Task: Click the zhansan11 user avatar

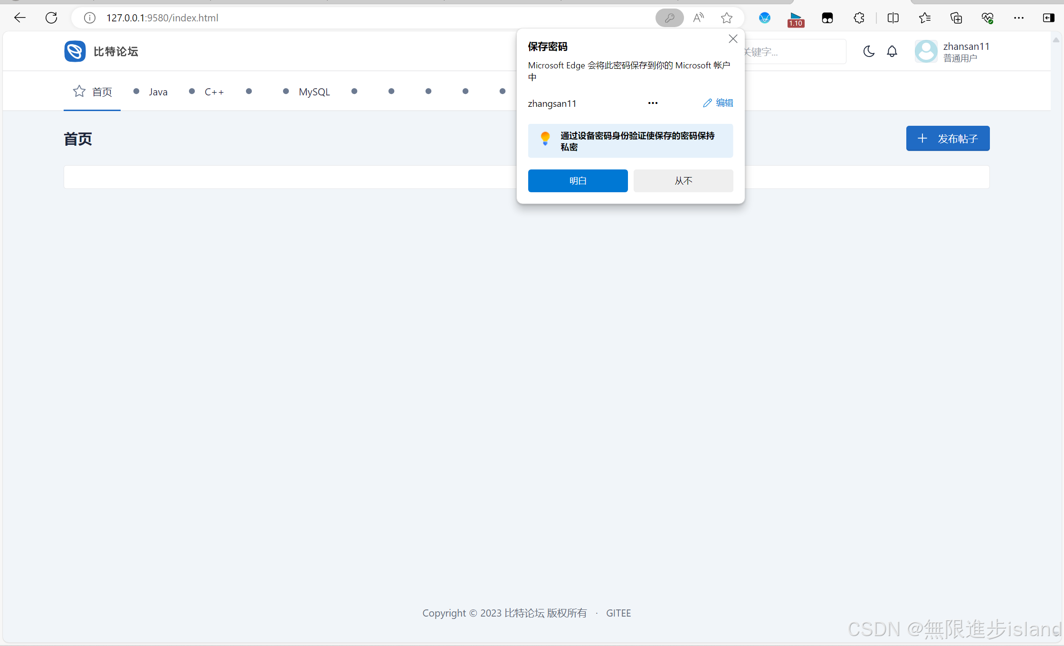Action: 926,51
